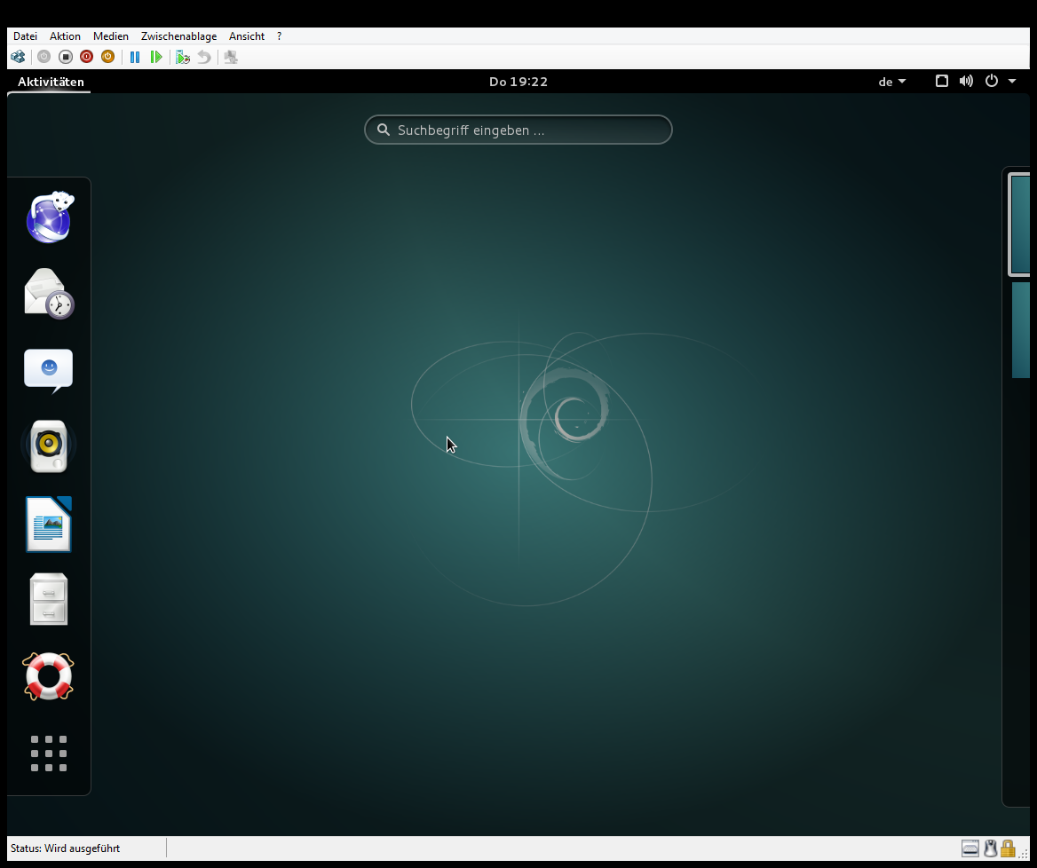Open the Ansicht menu
Viewport: 1037px width, 868px height.
click(247, 36)
